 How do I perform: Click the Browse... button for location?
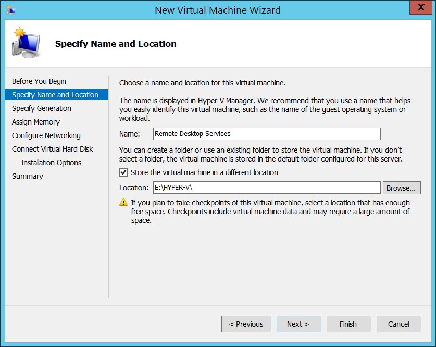[402, 188]
